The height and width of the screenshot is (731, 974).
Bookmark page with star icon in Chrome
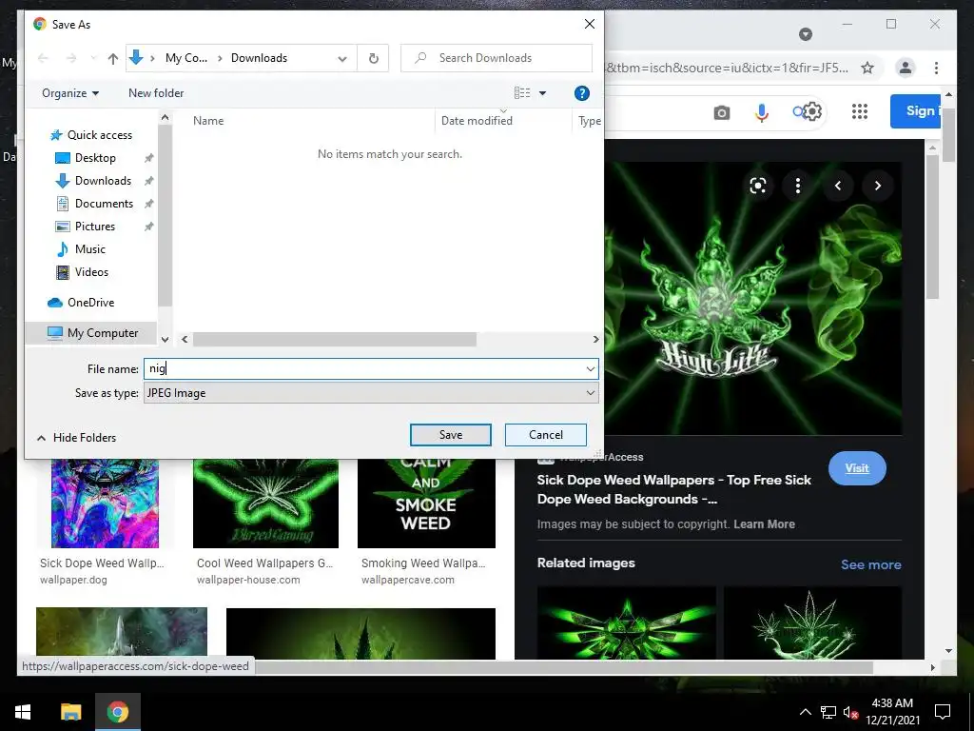(x=867, y=68)
